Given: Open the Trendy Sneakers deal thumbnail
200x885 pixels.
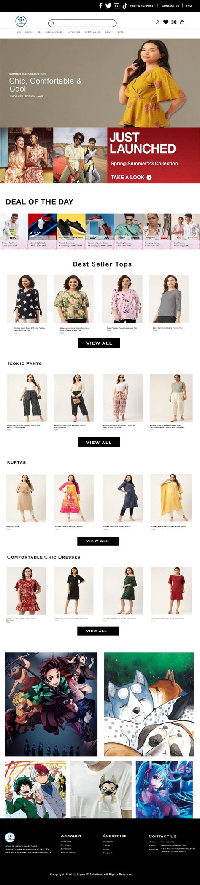Looking at the screenshot, I should [x=71, y=231].
